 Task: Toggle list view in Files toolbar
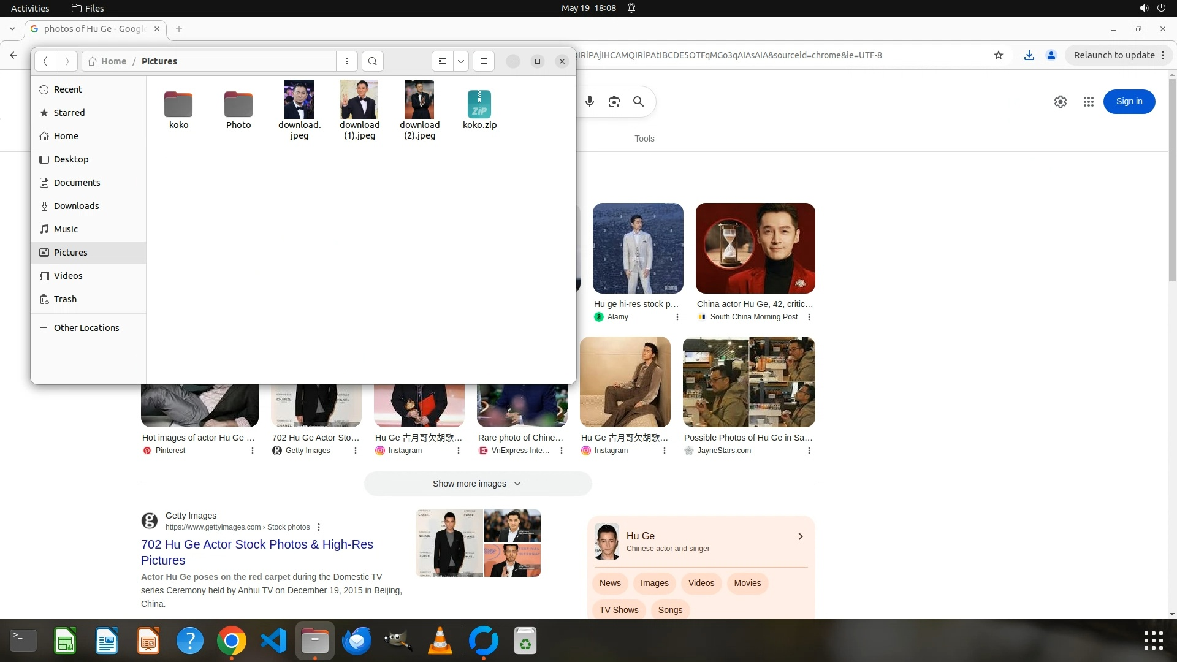(443, 61)
